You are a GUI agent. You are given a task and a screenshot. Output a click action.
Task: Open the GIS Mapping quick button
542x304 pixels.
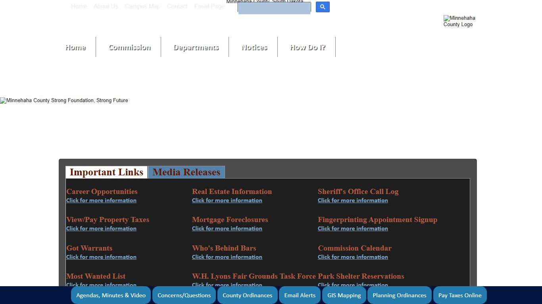[x=344, y=295]
